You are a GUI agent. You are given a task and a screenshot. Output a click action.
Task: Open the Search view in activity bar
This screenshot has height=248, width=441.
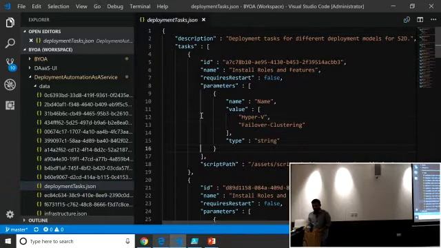tap(10, 43)
